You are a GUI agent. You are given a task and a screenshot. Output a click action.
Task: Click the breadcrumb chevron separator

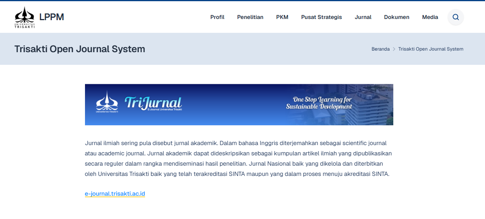(394, 49)
